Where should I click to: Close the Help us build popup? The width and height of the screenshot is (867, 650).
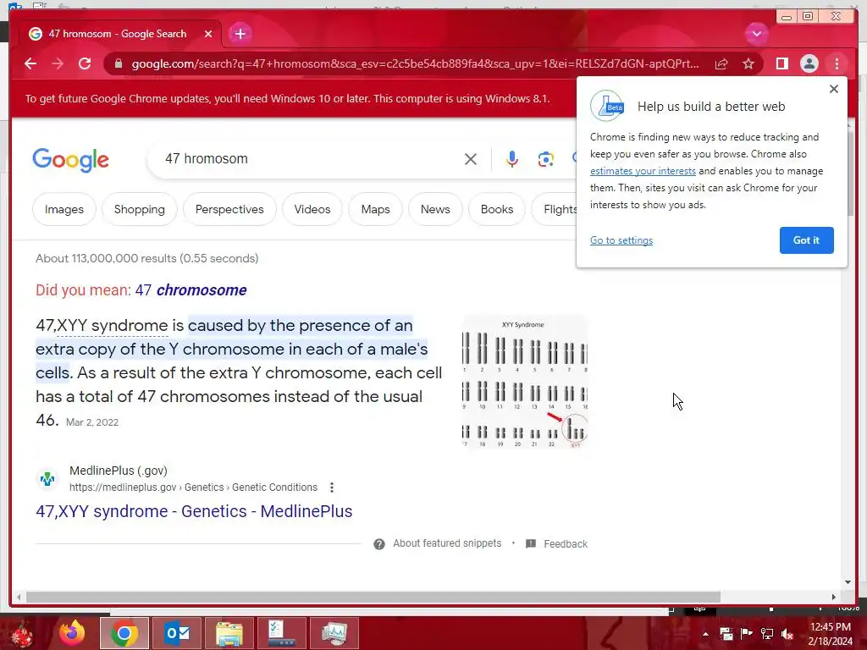[834, 89]
